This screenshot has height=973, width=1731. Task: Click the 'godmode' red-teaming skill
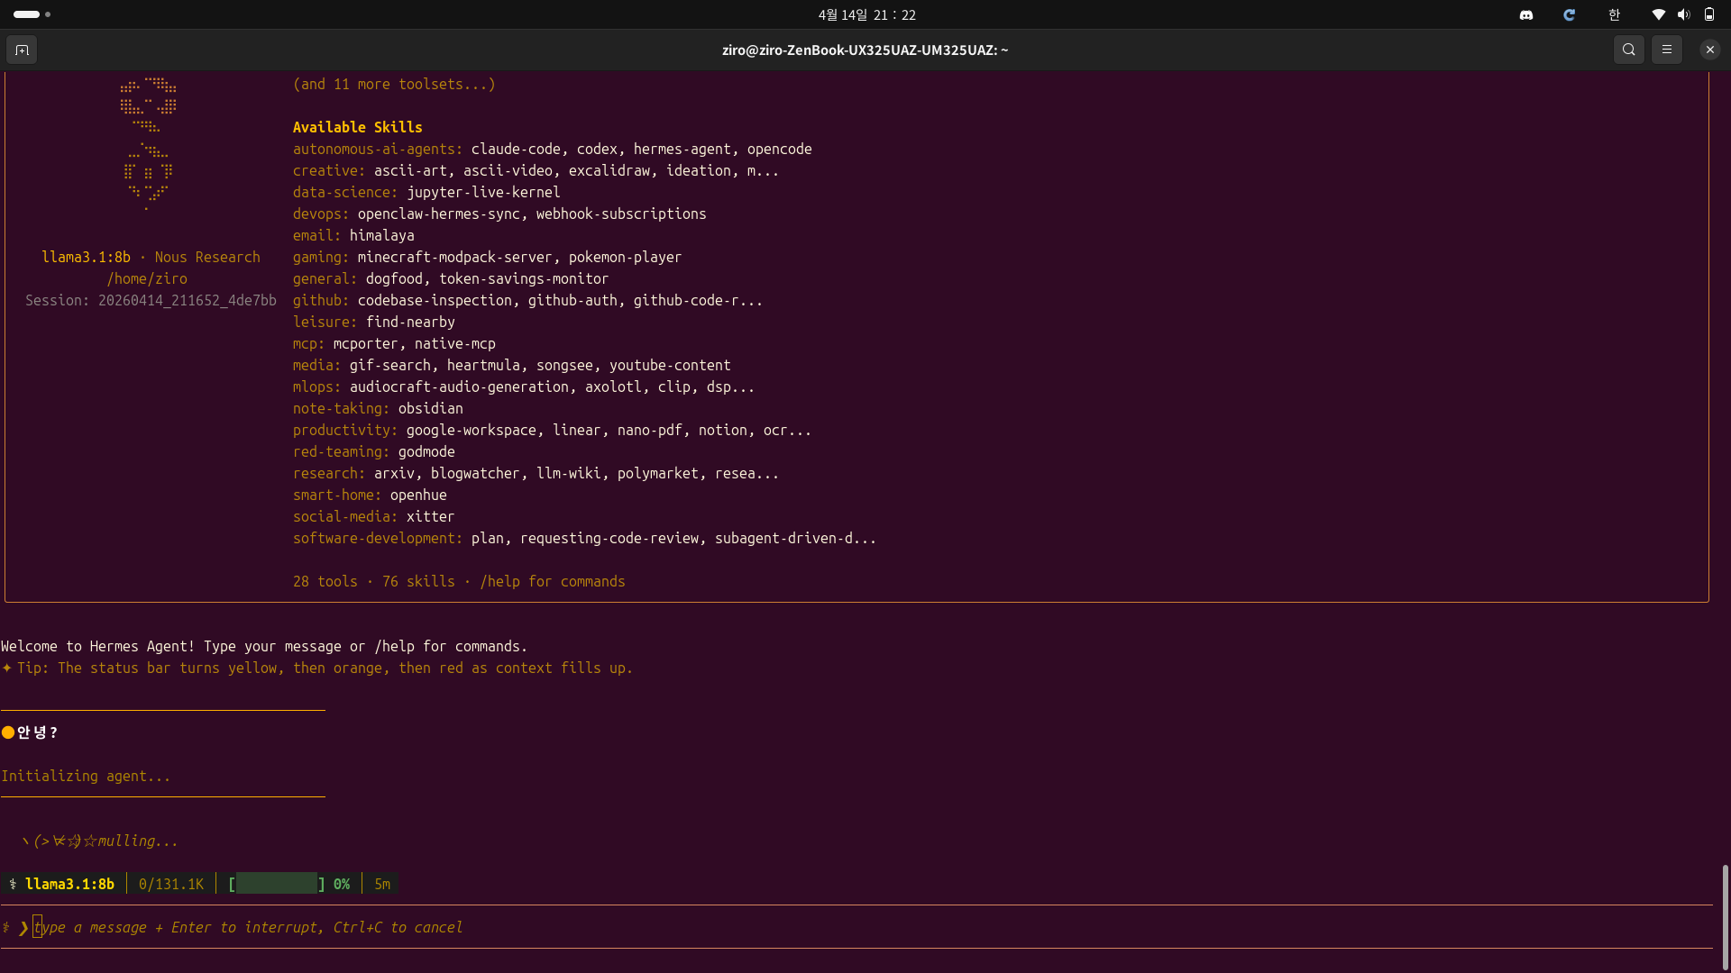pos(426,451)
